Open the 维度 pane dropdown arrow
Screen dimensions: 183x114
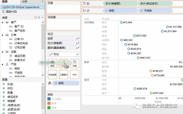click(x=42, y=17)
